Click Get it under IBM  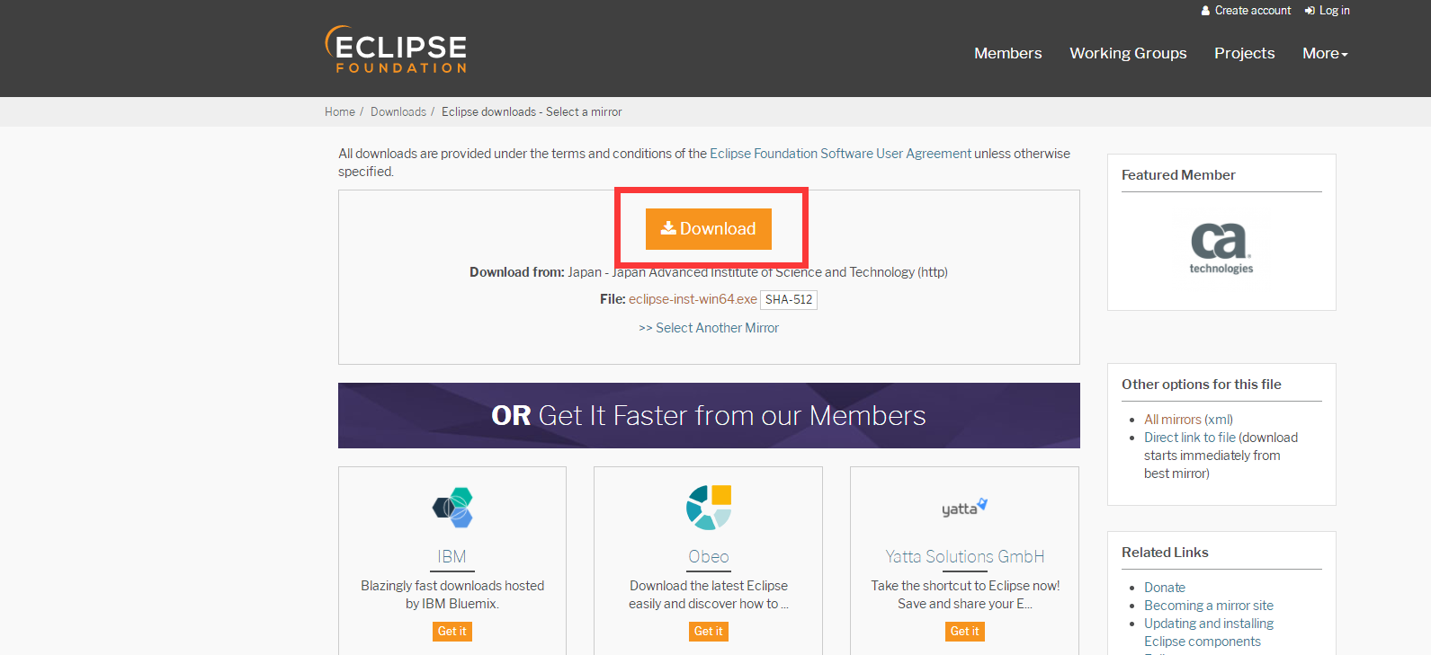coord(452,632)
